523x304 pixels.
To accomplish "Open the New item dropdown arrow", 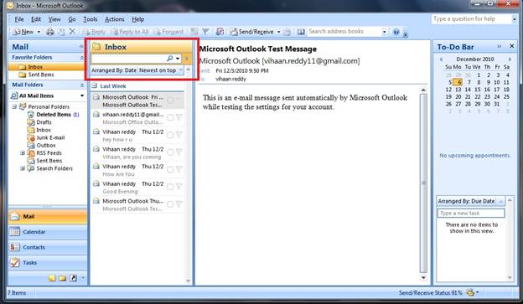I will [39, 32].
